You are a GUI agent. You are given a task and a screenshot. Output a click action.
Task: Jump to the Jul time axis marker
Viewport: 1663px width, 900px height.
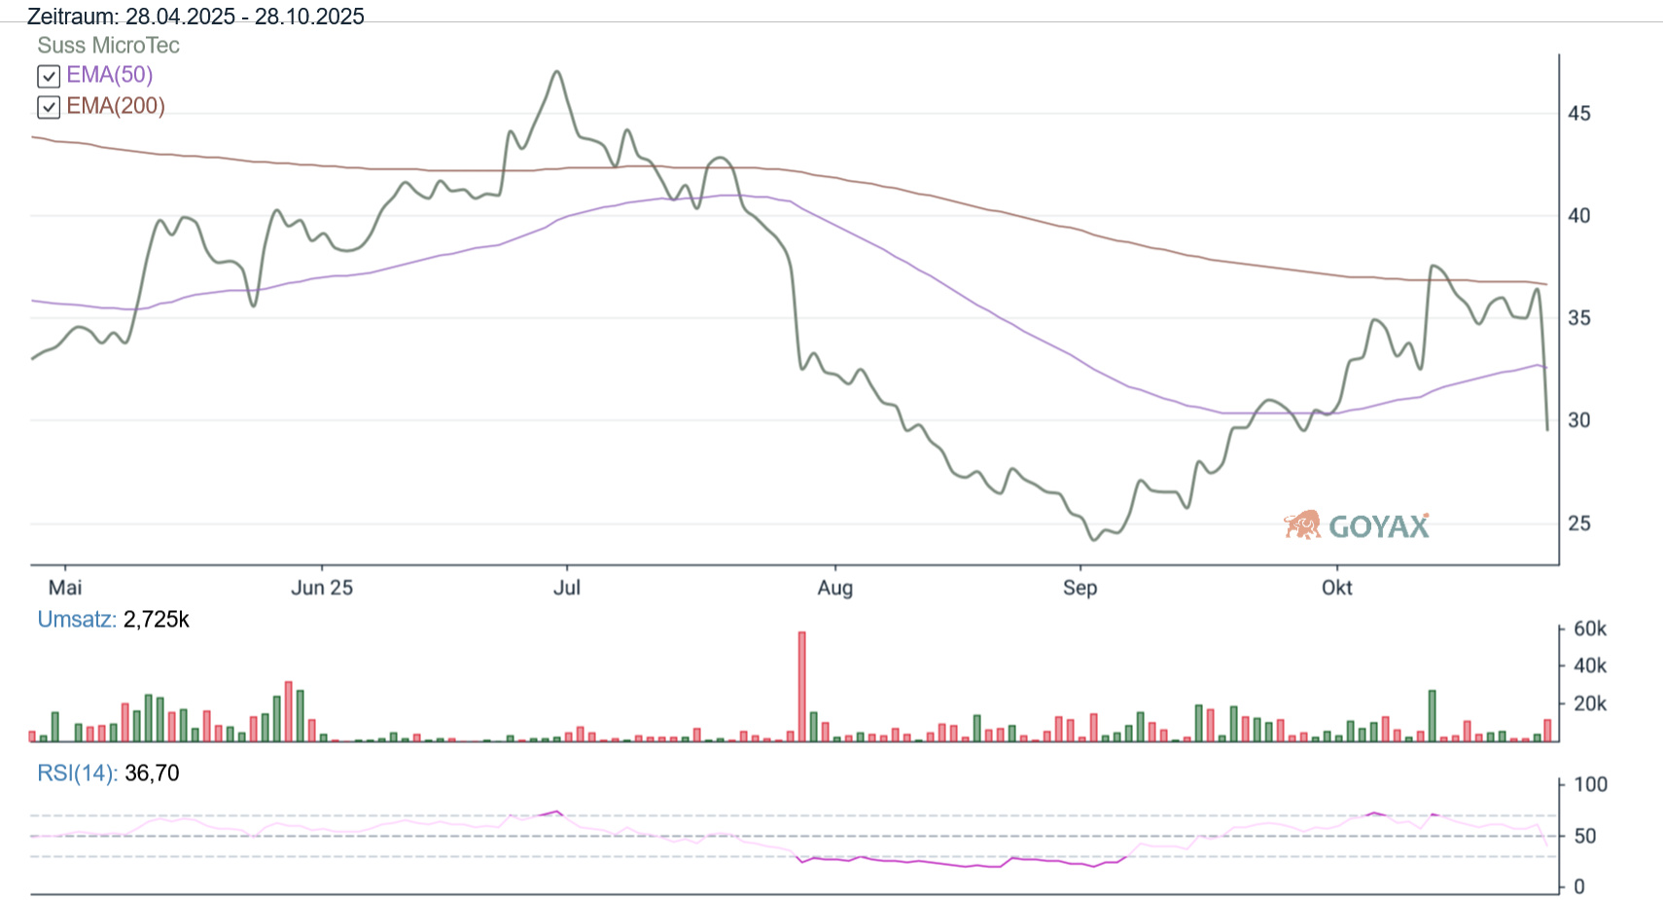[x=566, y=588]
